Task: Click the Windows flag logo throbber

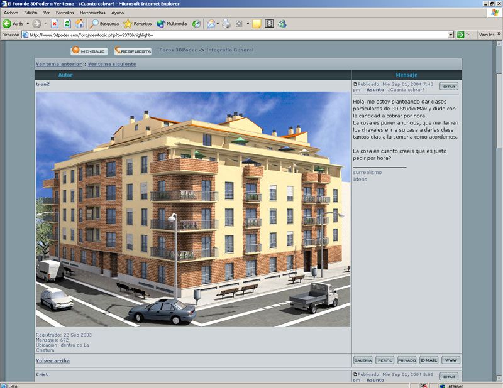Action: [x=495, y=13]
